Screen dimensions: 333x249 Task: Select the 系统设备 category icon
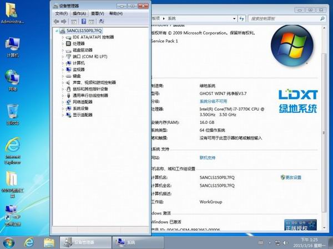point(68,108)
